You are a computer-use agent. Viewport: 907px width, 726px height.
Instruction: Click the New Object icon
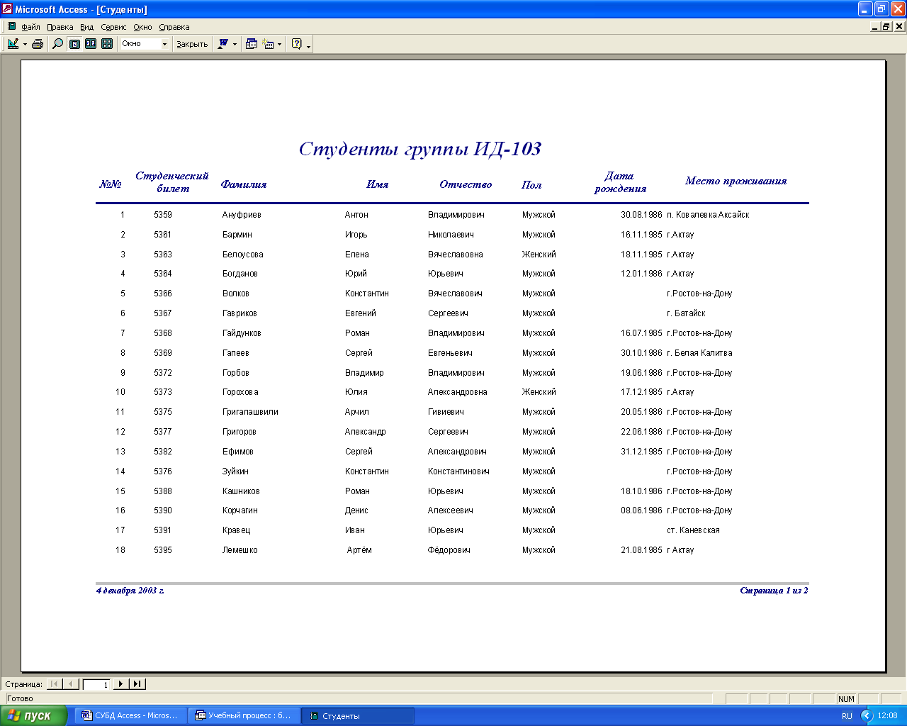(268, 44)
